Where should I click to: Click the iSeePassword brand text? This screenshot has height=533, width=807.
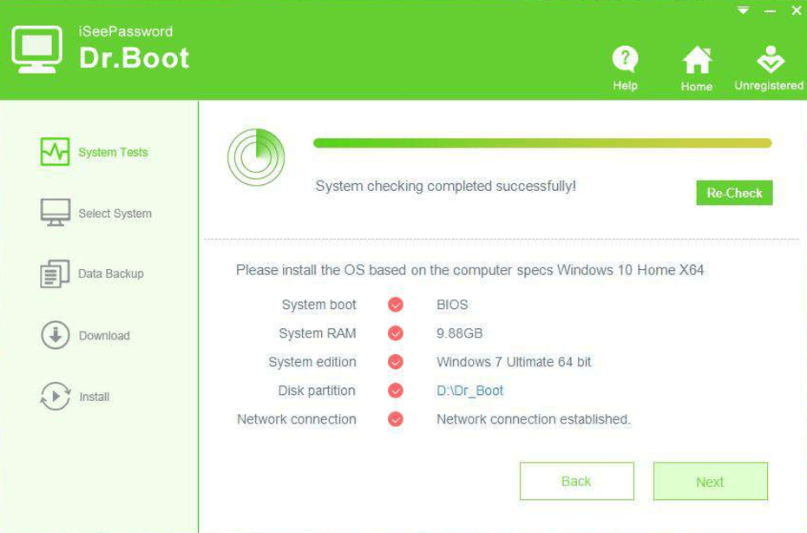(126, 31)
